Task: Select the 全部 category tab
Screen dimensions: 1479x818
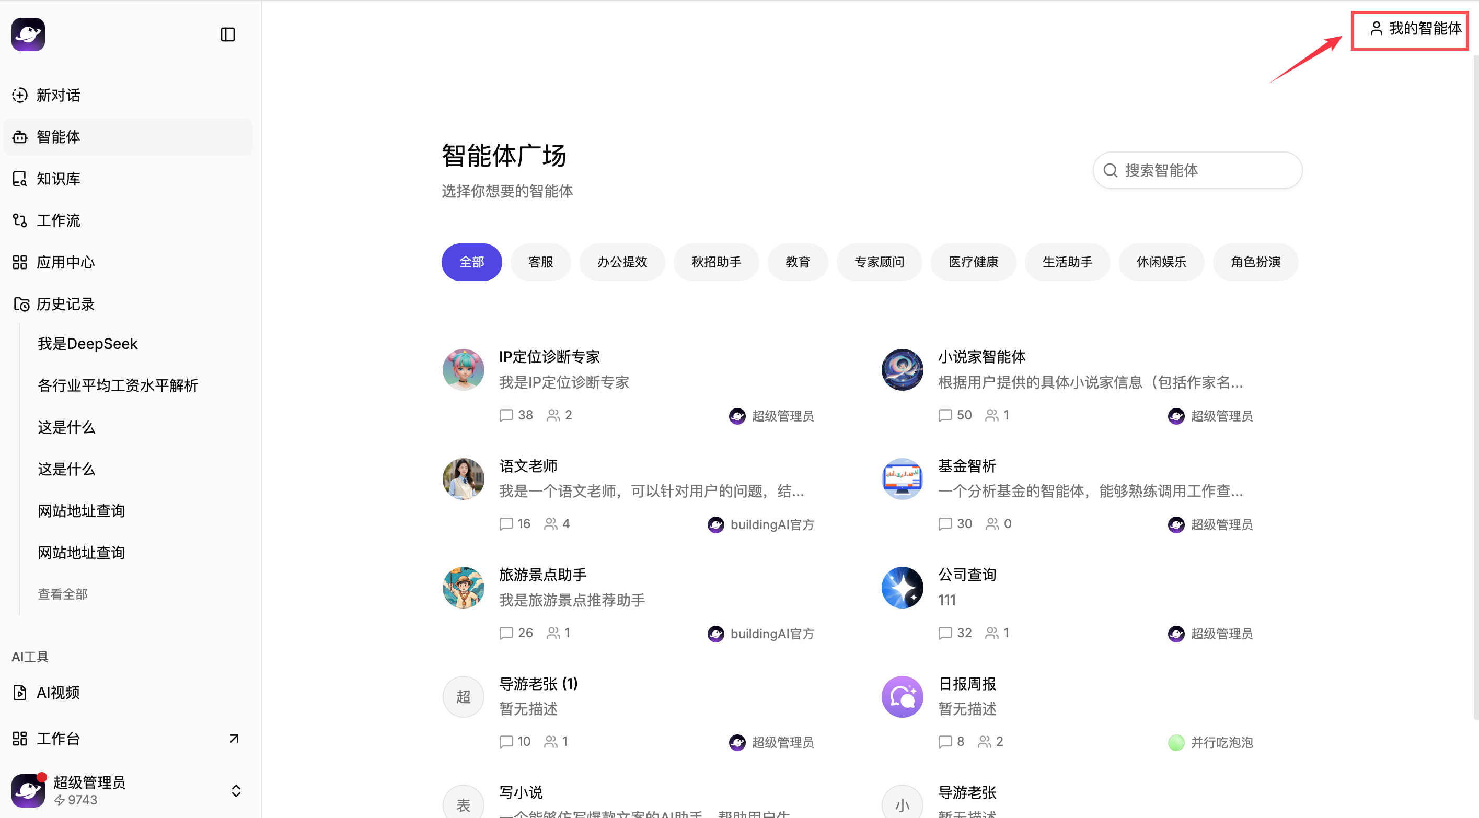Action: (472, 262)
